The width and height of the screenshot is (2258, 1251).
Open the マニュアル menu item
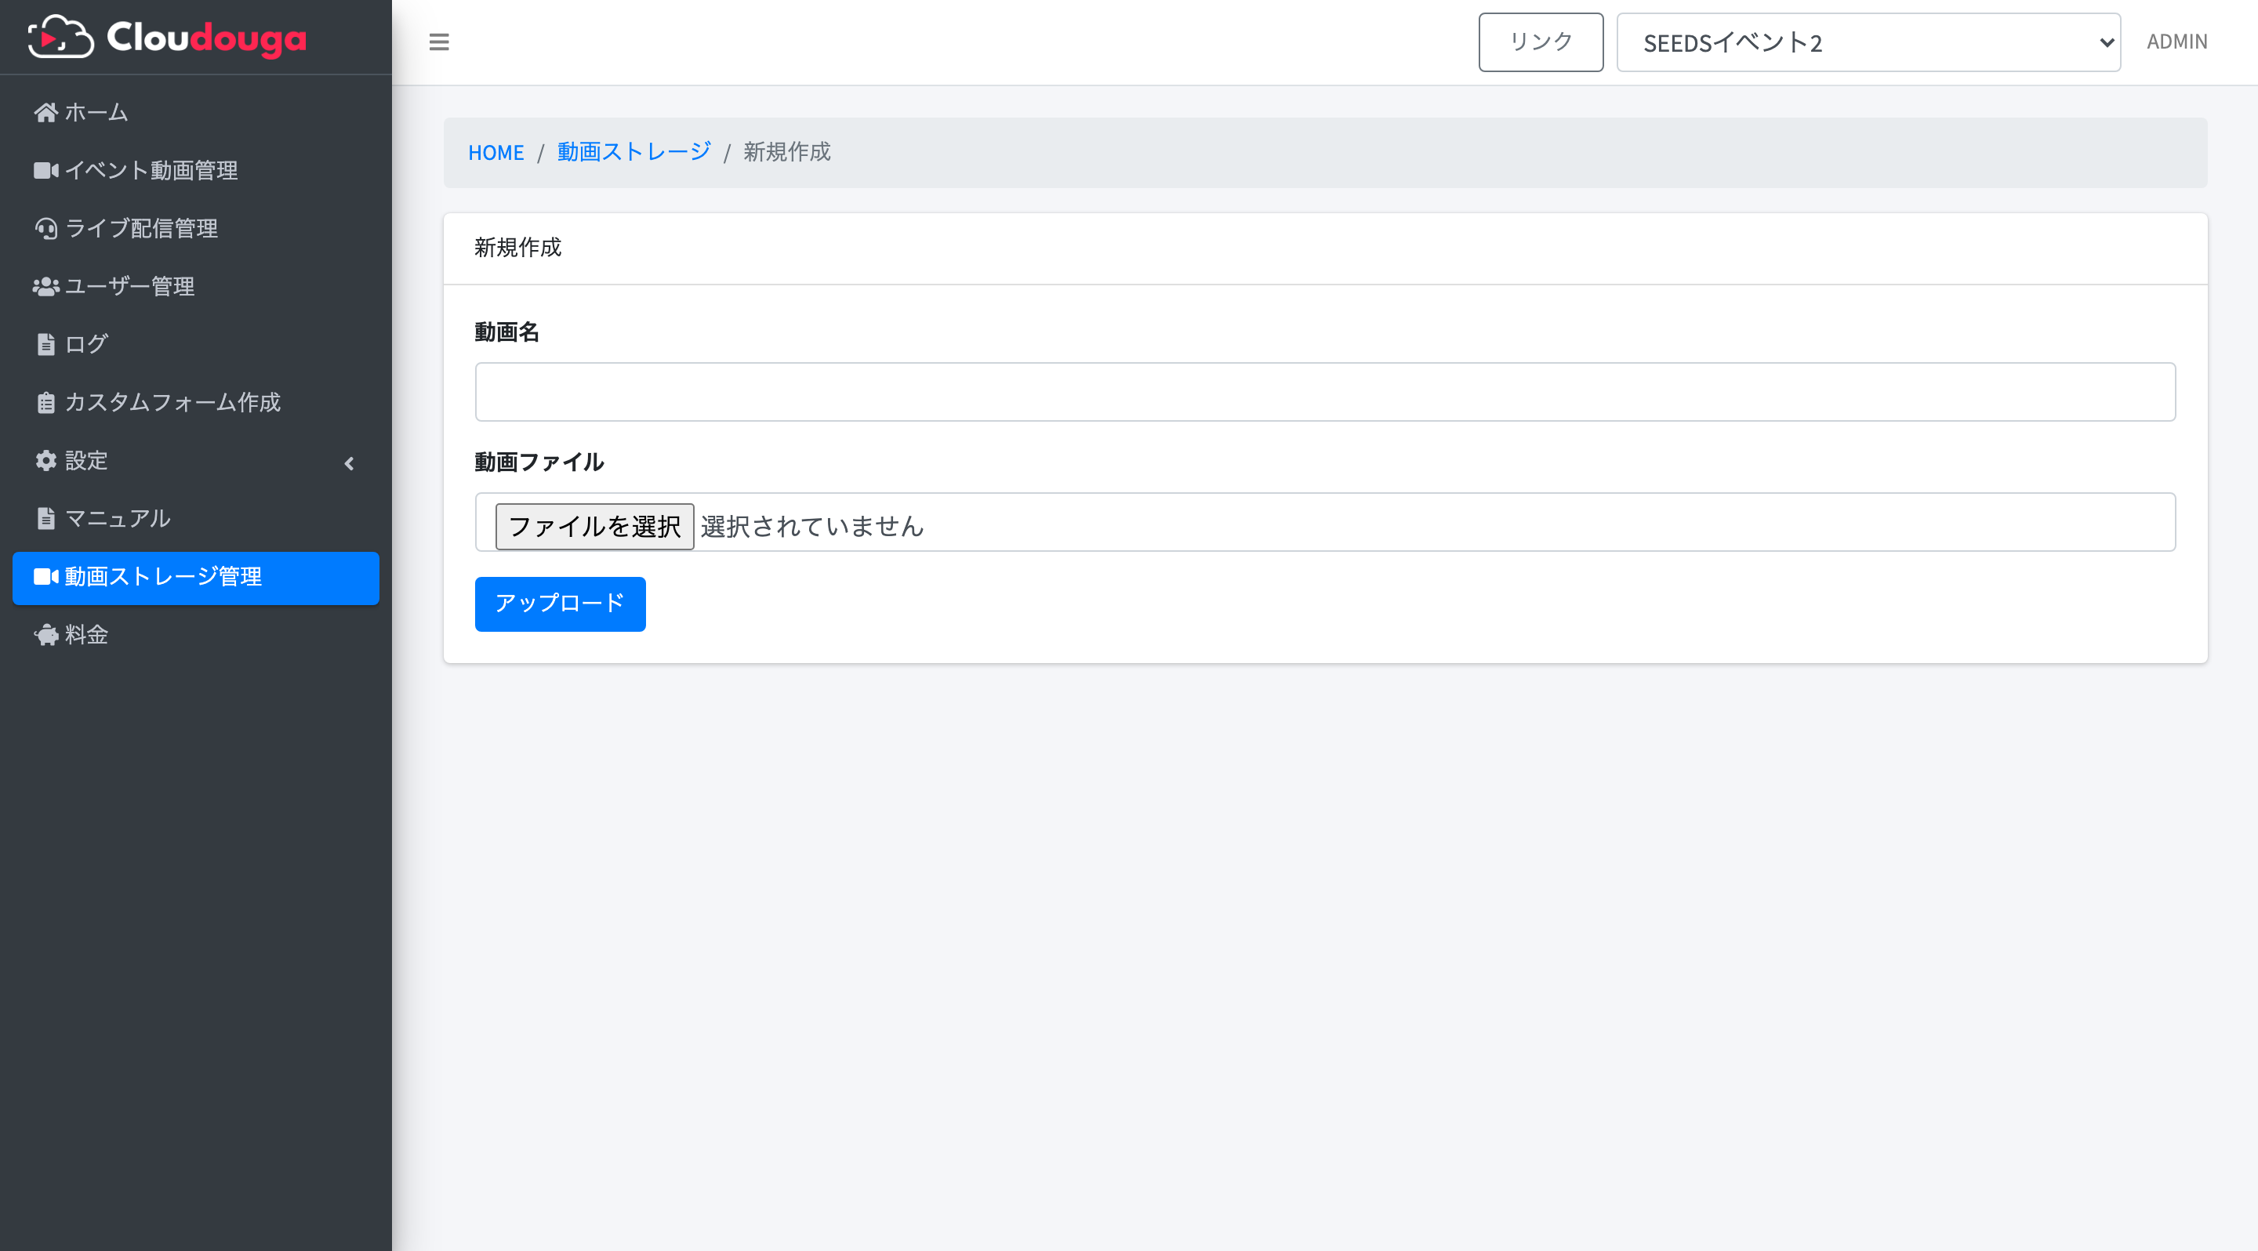(195, 519)
